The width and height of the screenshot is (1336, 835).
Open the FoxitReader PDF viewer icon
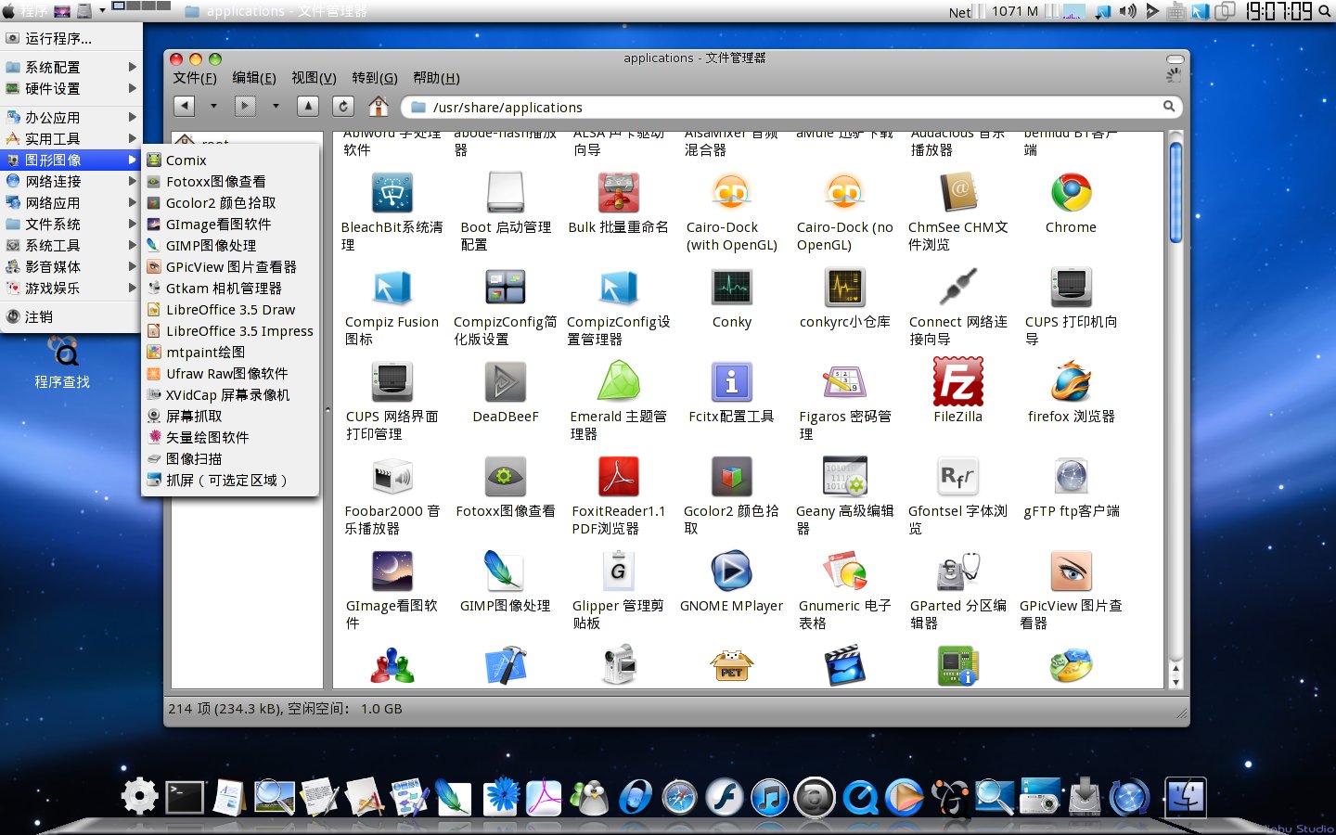619,477
